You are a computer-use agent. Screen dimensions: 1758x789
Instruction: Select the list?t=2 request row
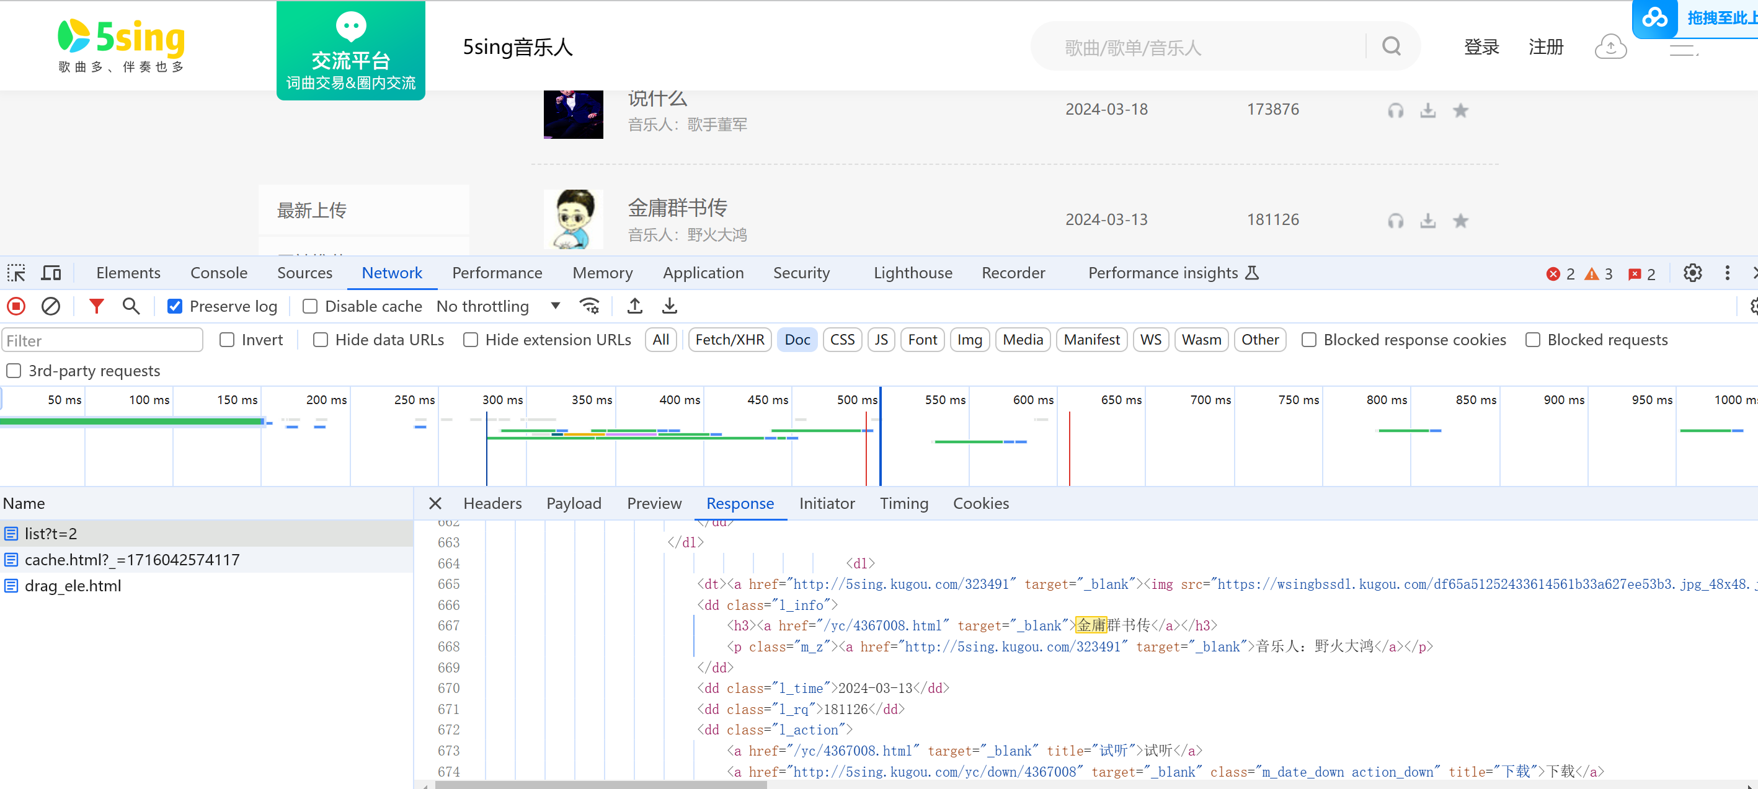pyautogui.click(x=206, y=533)
